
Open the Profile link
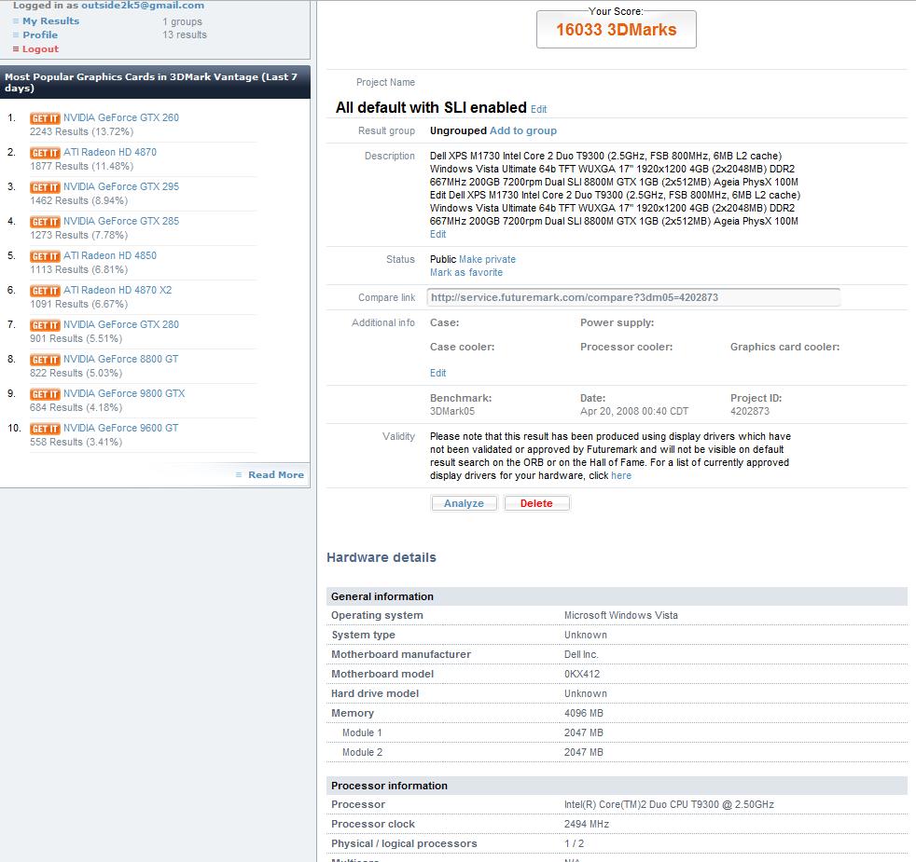click(x=40, y=35)
